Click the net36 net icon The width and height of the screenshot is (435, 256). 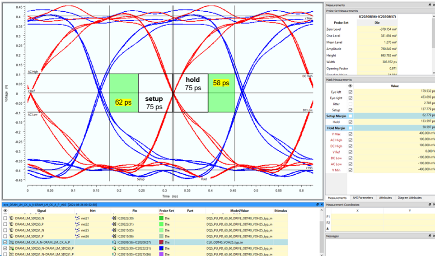coord(77,236)
